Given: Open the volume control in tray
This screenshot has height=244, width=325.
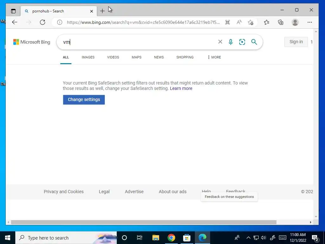Looking at the screenshot, I should point(264,238).
